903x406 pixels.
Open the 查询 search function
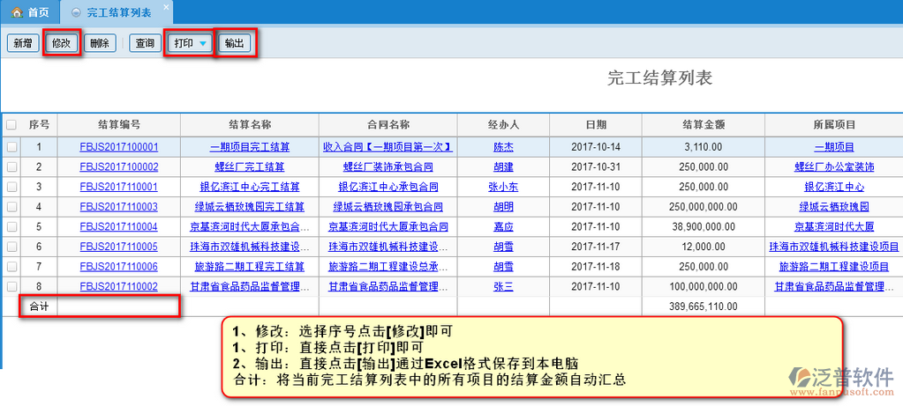[144, 43]
